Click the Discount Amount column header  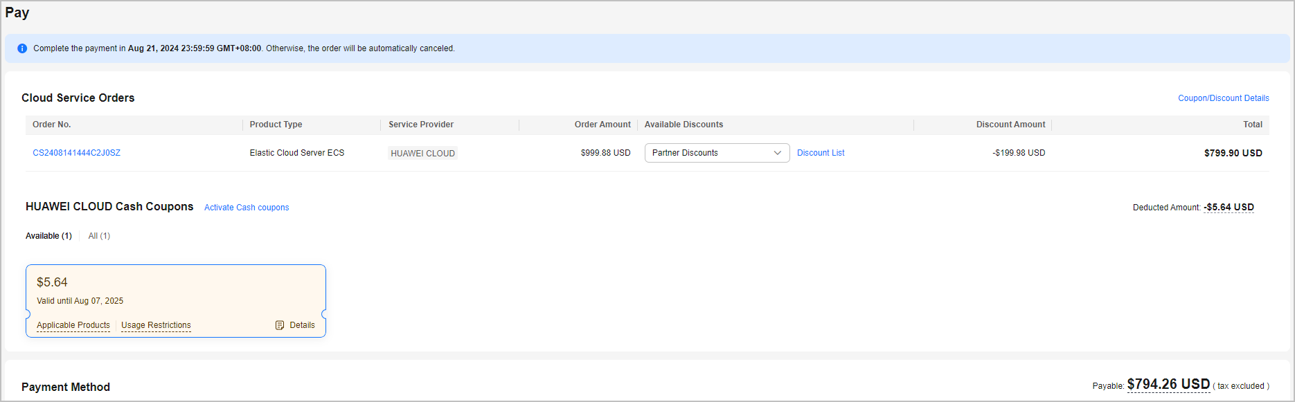coord(1010,125)
